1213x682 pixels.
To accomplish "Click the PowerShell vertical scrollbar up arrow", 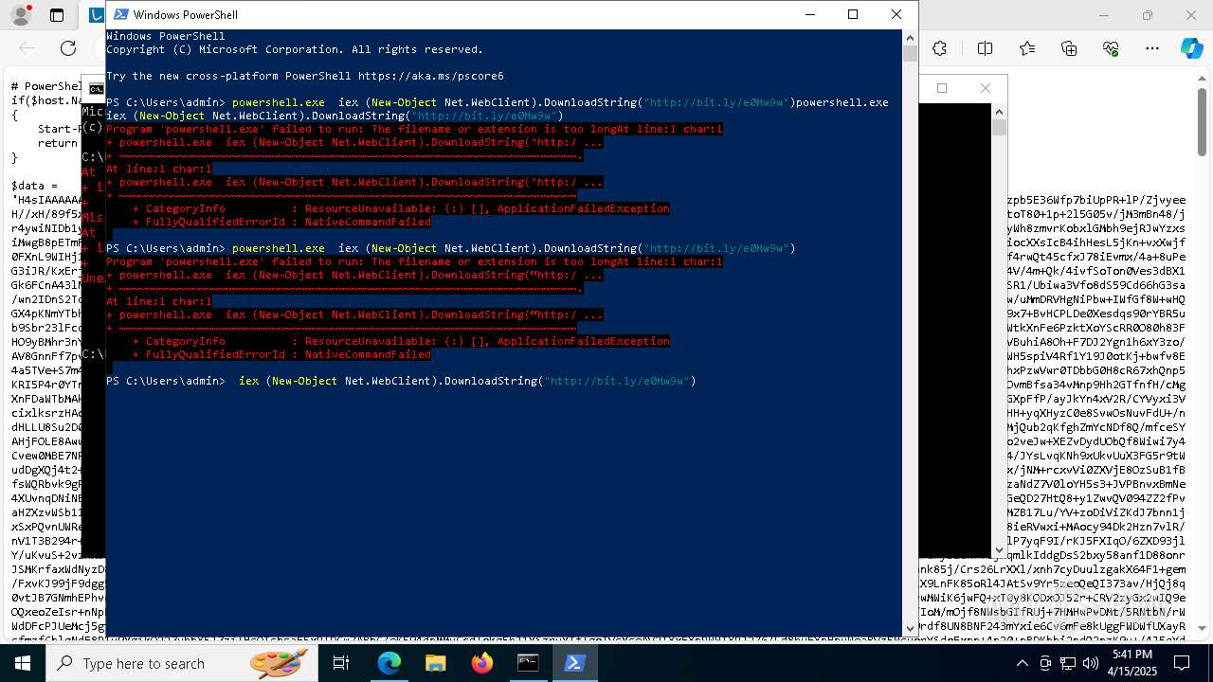I will pyautogui.click(x=910, y=37).
